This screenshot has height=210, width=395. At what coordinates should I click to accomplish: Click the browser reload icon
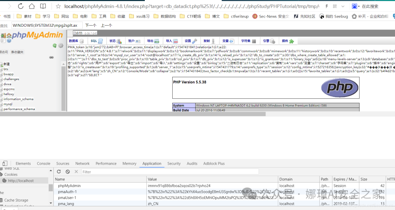pos(20,6)
